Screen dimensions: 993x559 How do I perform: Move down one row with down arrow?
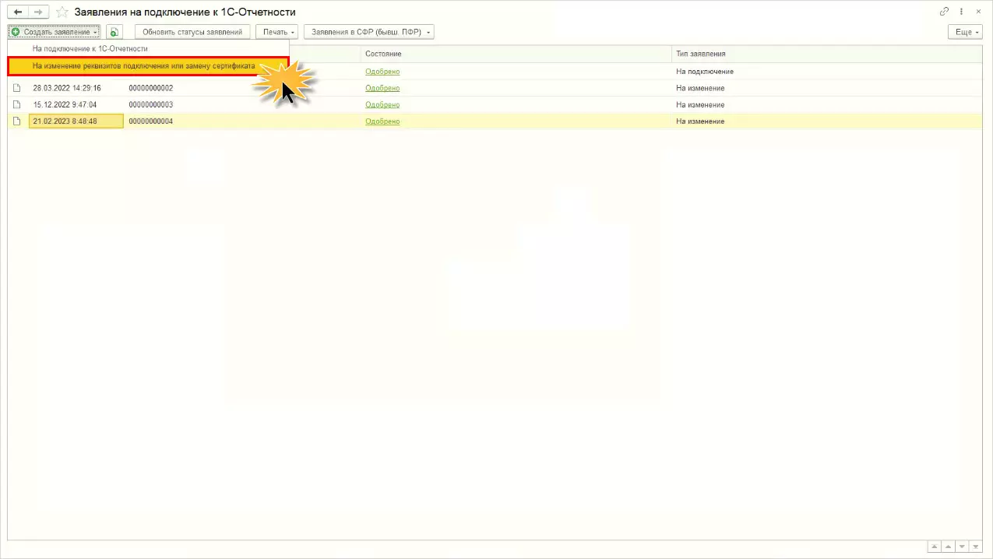tap(962, 547)
